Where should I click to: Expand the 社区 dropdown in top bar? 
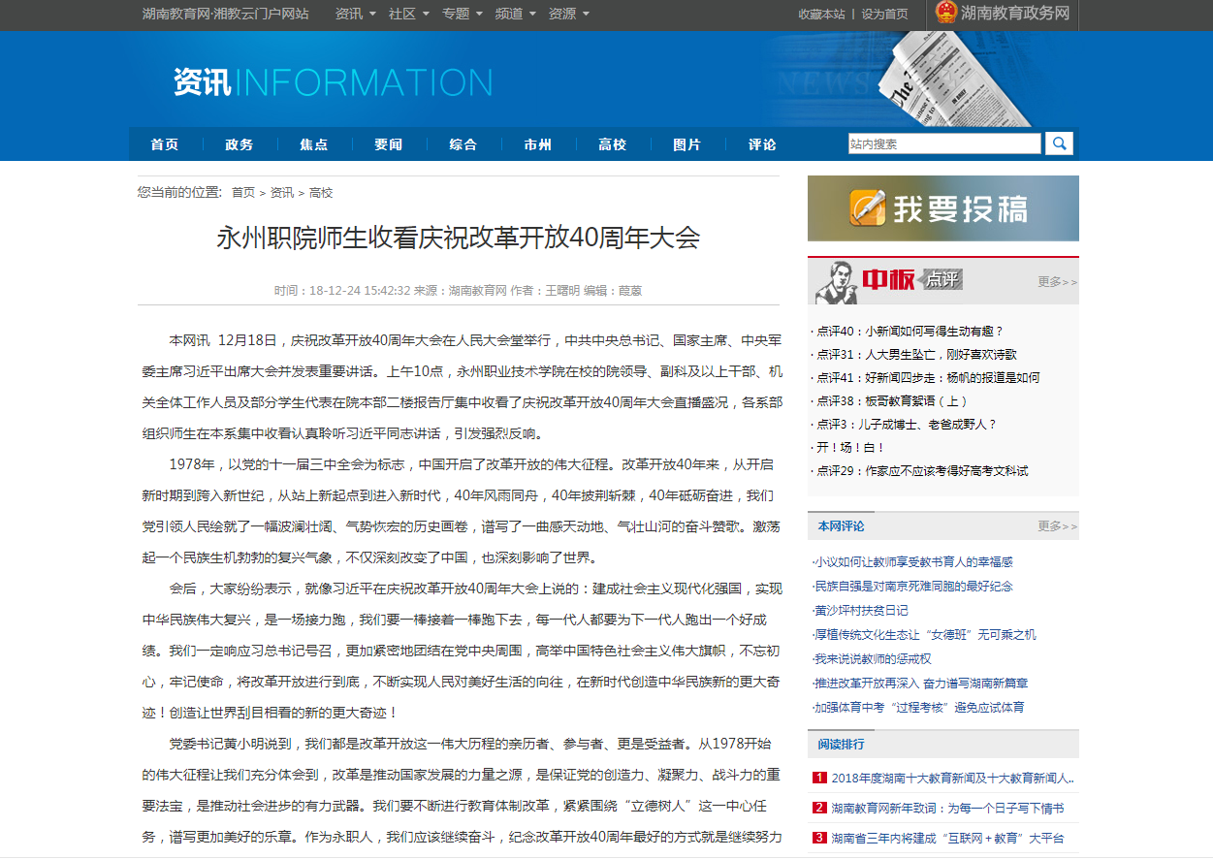tap(408, 14)
